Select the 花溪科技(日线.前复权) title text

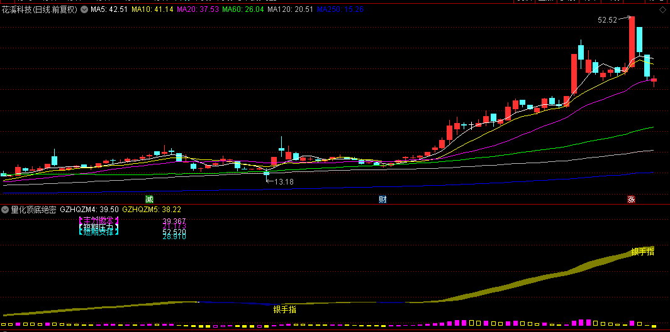[40, 9]
